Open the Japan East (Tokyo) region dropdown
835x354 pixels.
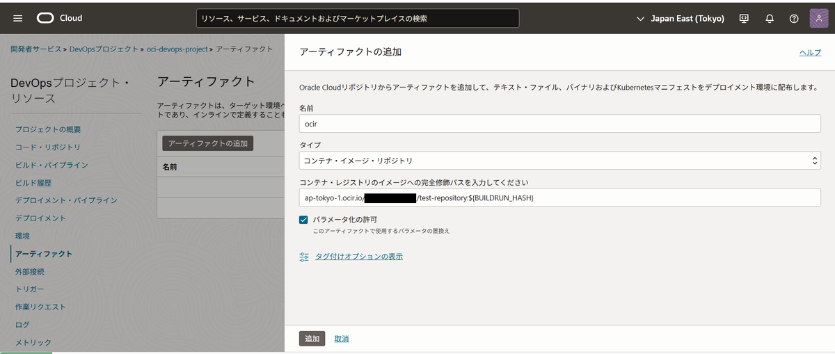680,19
